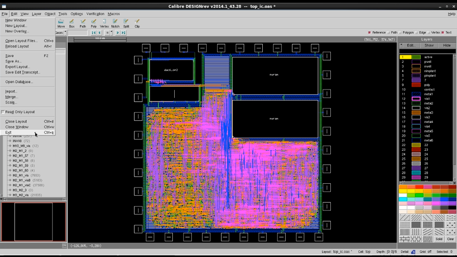Click the Hide layers button

(447, 46)
